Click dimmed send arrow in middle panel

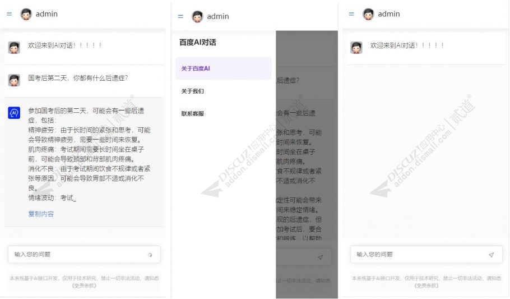(x=321, y=257)
